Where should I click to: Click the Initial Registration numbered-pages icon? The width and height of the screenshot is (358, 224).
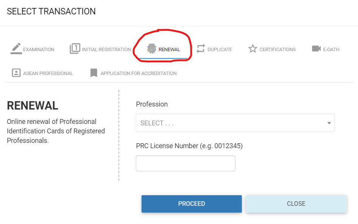[75, 49]
